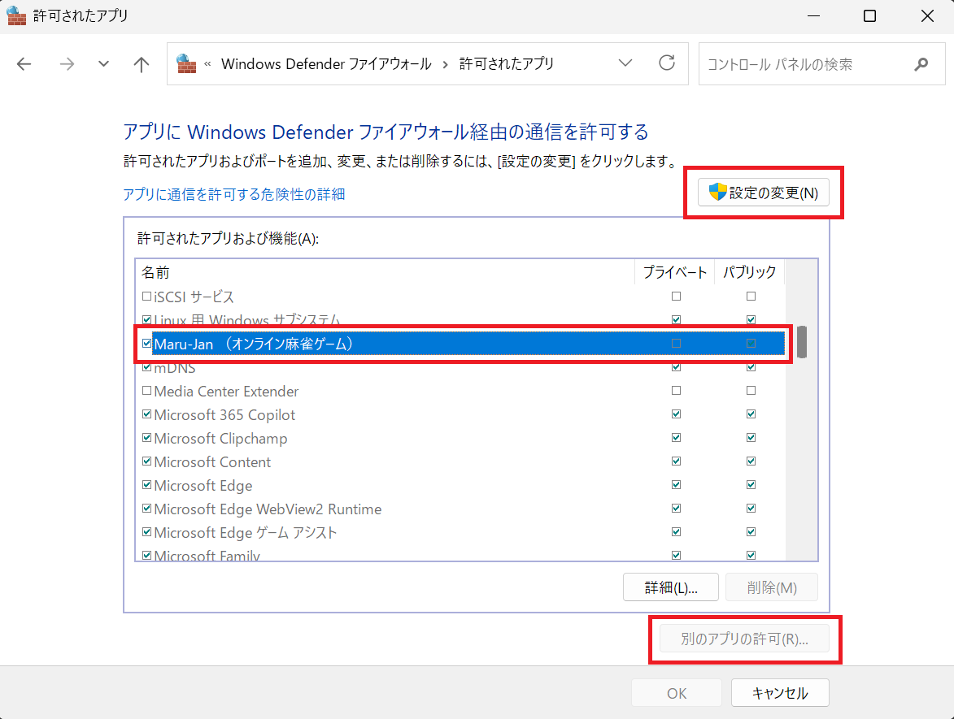Toggle the iSCSI サービス name checkbox
954x719 pixels.
pos(147,297)
